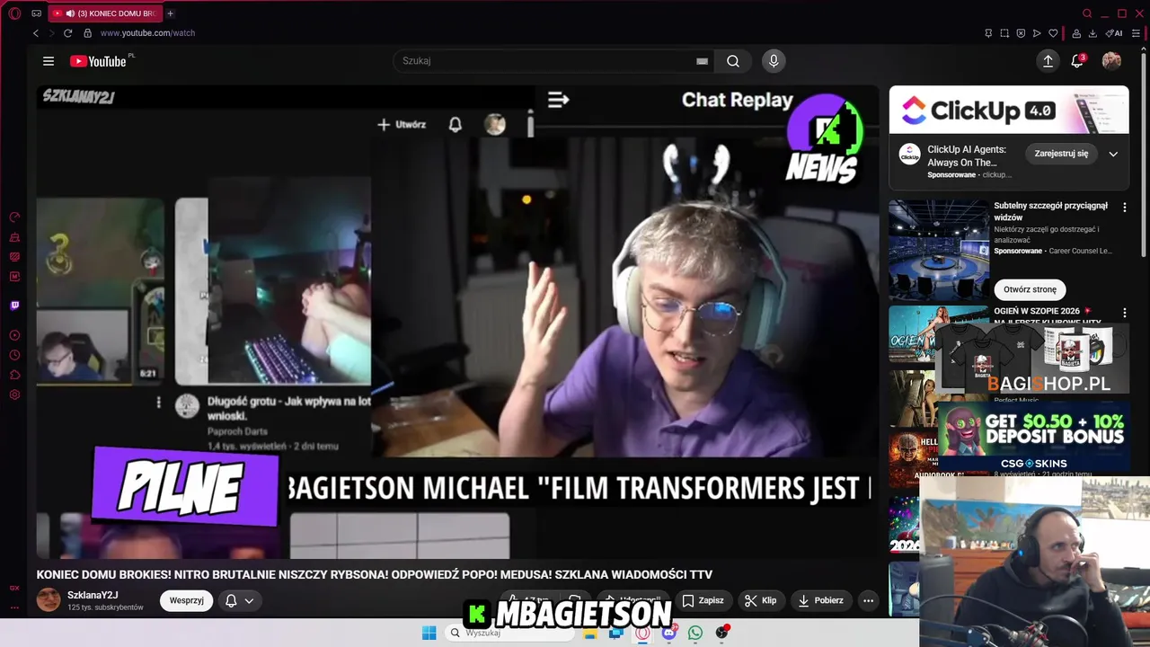
Task: Open browser downloads icon
Action: [x=1092, y=33]
